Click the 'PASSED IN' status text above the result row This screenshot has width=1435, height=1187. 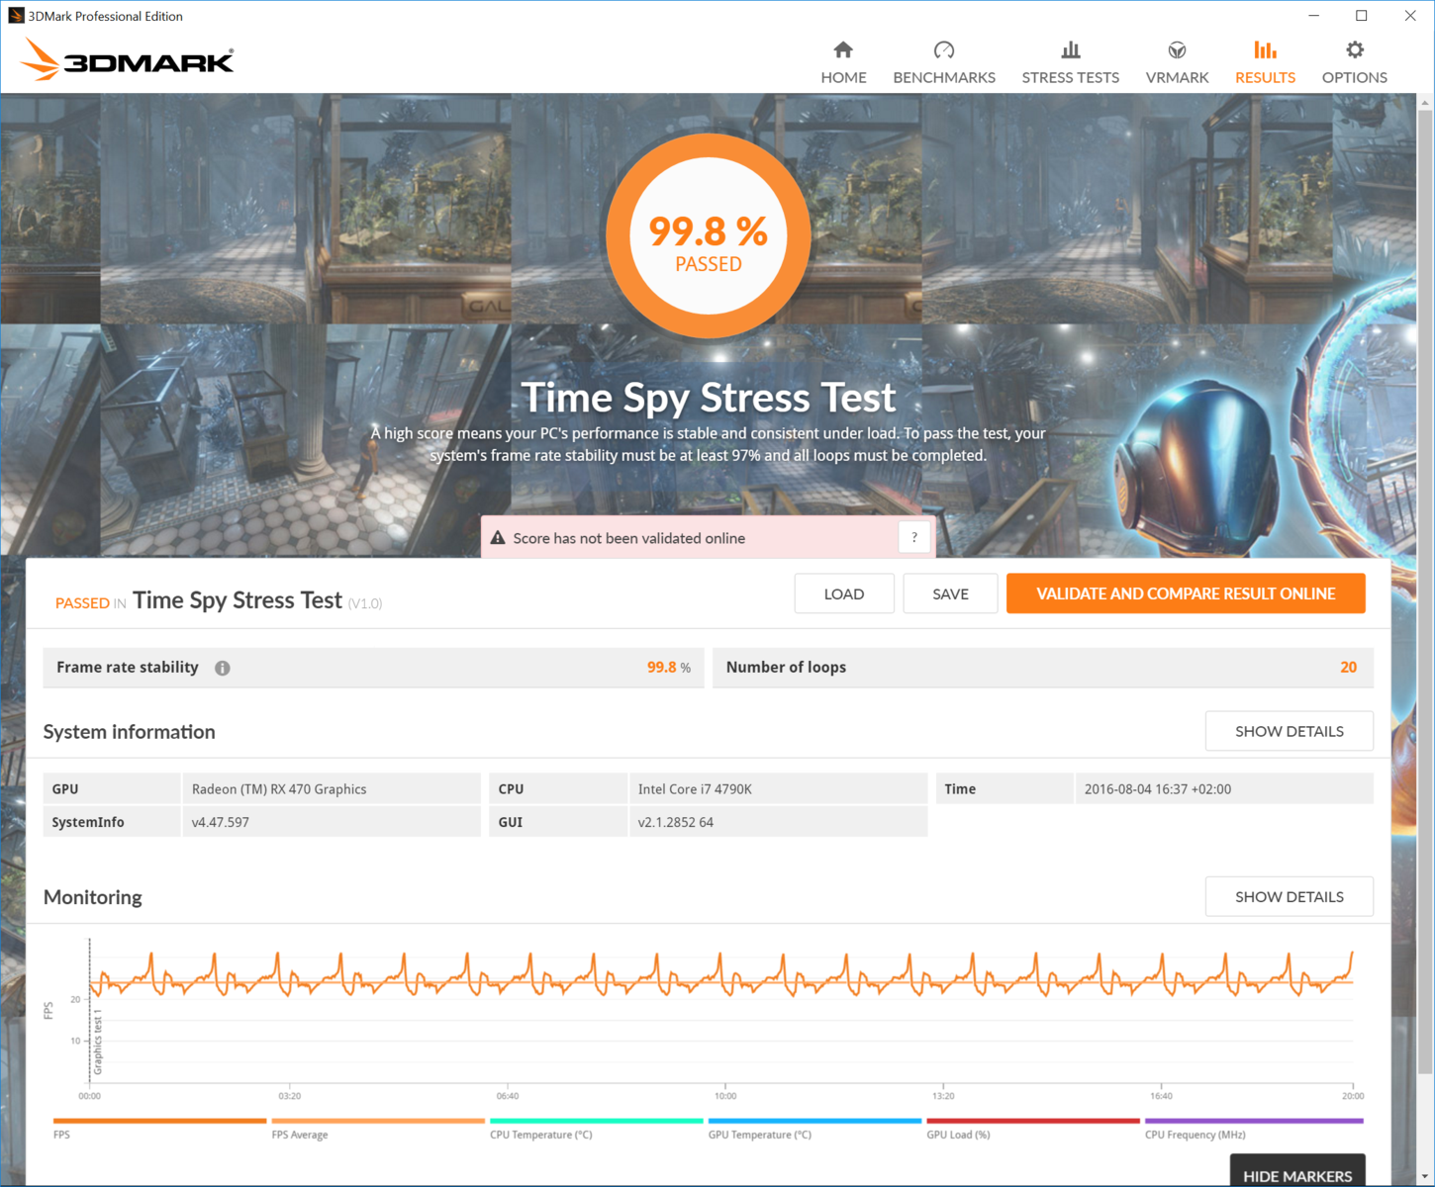(91, 603)
